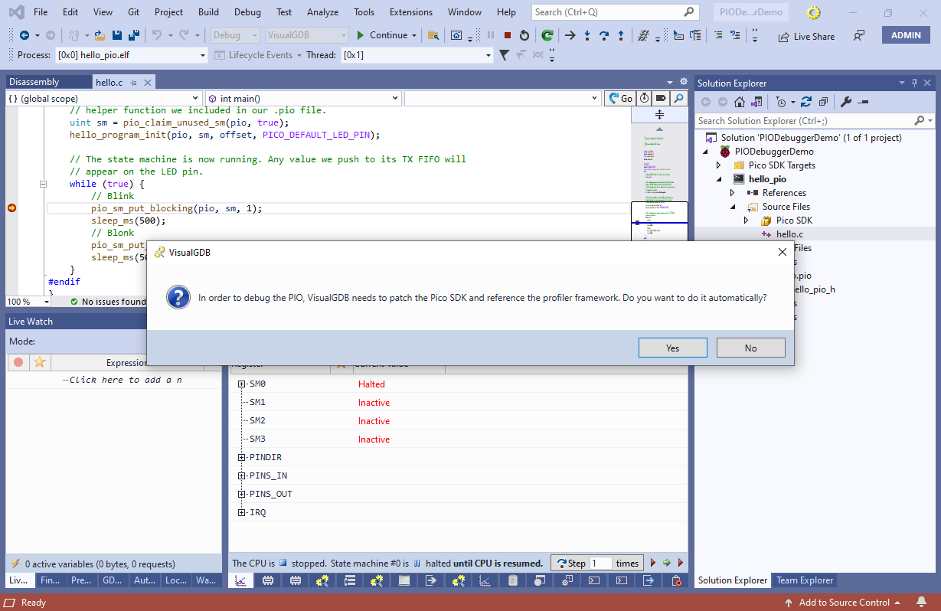Click No in the VisualGDB dialog
This screenshot has height=611, width=941.
[x=750, y=348]
